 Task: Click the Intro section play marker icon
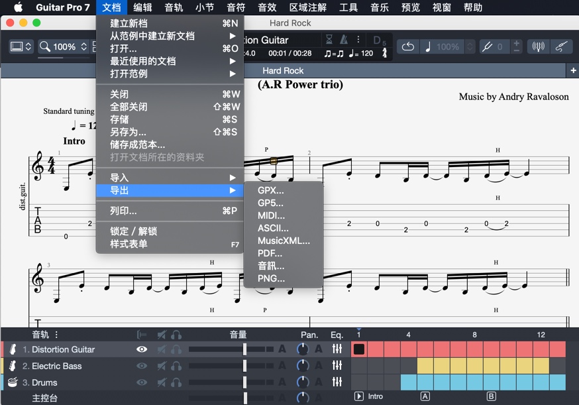(x=358, y=396)
